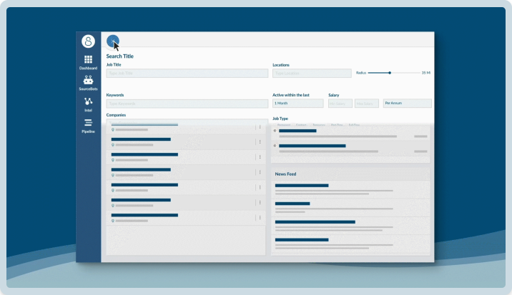
Task: Click the Type Companies field
Action: 187,122
